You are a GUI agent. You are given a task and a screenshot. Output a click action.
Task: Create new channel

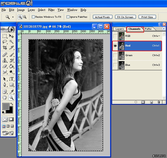(x=151, y=102)
